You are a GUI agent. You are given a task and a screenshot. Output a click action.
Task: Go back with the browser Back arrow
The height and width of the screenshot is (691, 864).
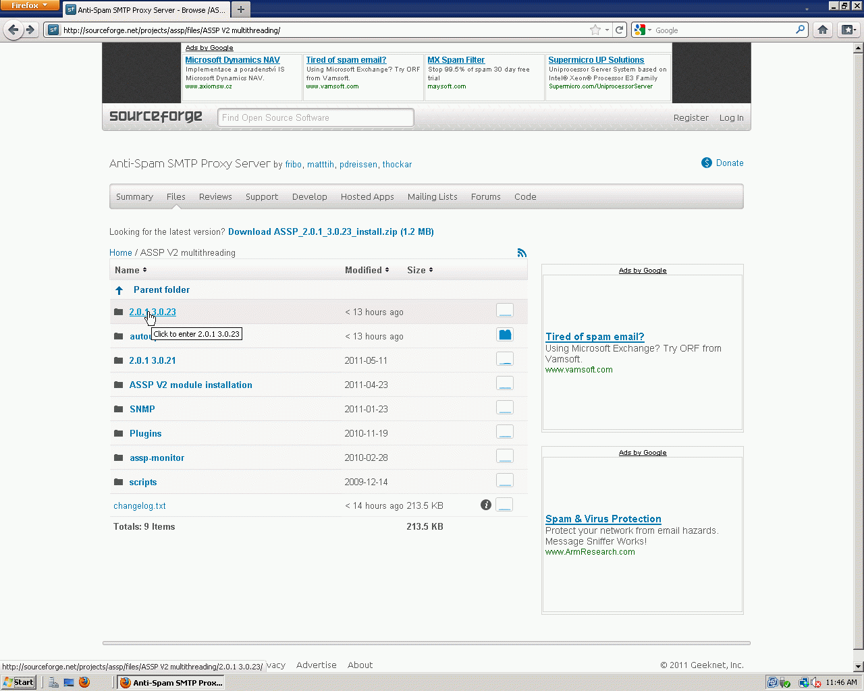point(13,30)
